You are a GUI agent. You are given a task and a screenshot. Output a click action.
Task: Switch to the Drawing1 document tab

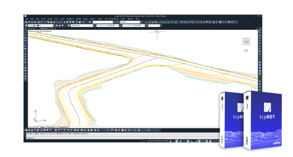[x=33, y=28]
